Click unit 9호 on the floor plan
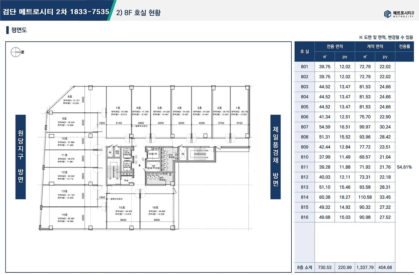The width and height of the screenshot is (419, 275). pos(64,119)
